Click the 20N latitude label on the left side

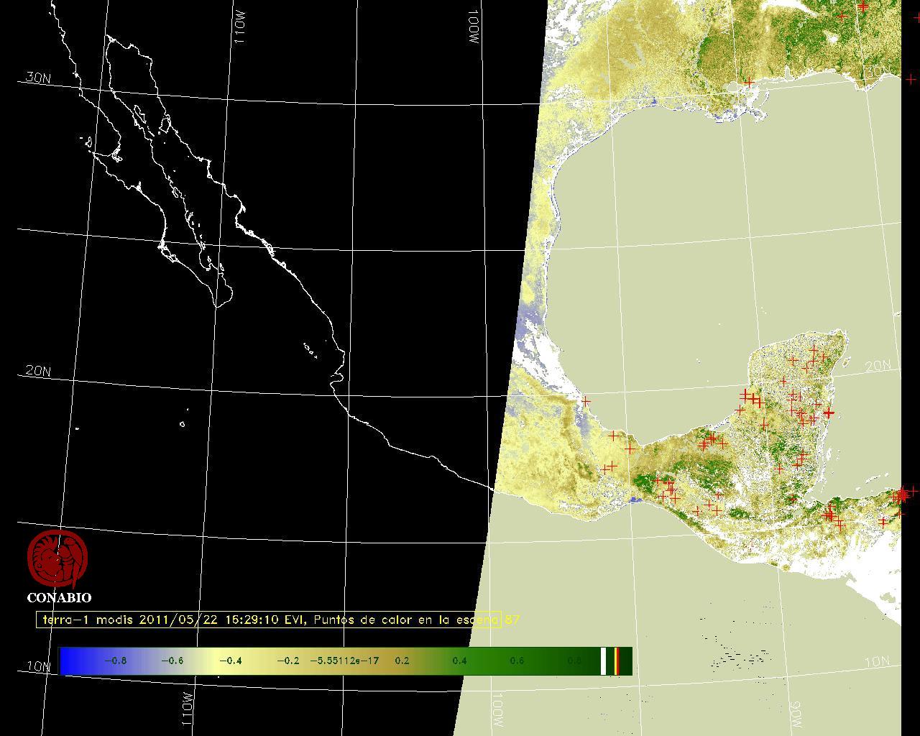coord(38,371)
